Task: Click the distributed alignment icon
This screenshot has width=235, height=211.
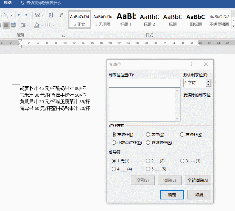Action: [13, 25]
